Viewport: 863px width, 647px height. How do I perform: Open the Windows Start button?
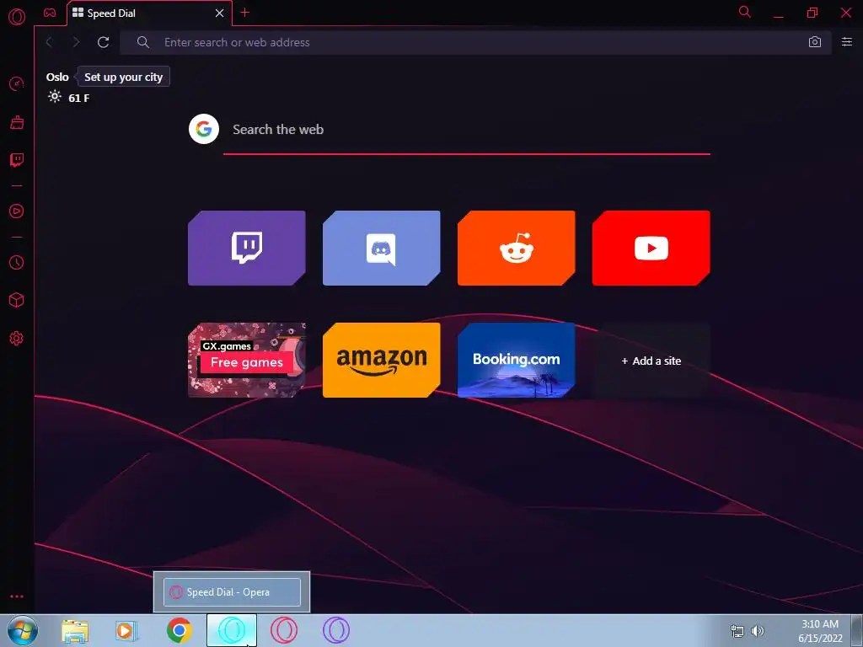tap(23, 630)
